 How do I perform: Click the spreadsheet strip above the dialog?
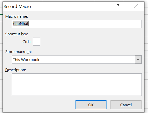click(74, 1)
